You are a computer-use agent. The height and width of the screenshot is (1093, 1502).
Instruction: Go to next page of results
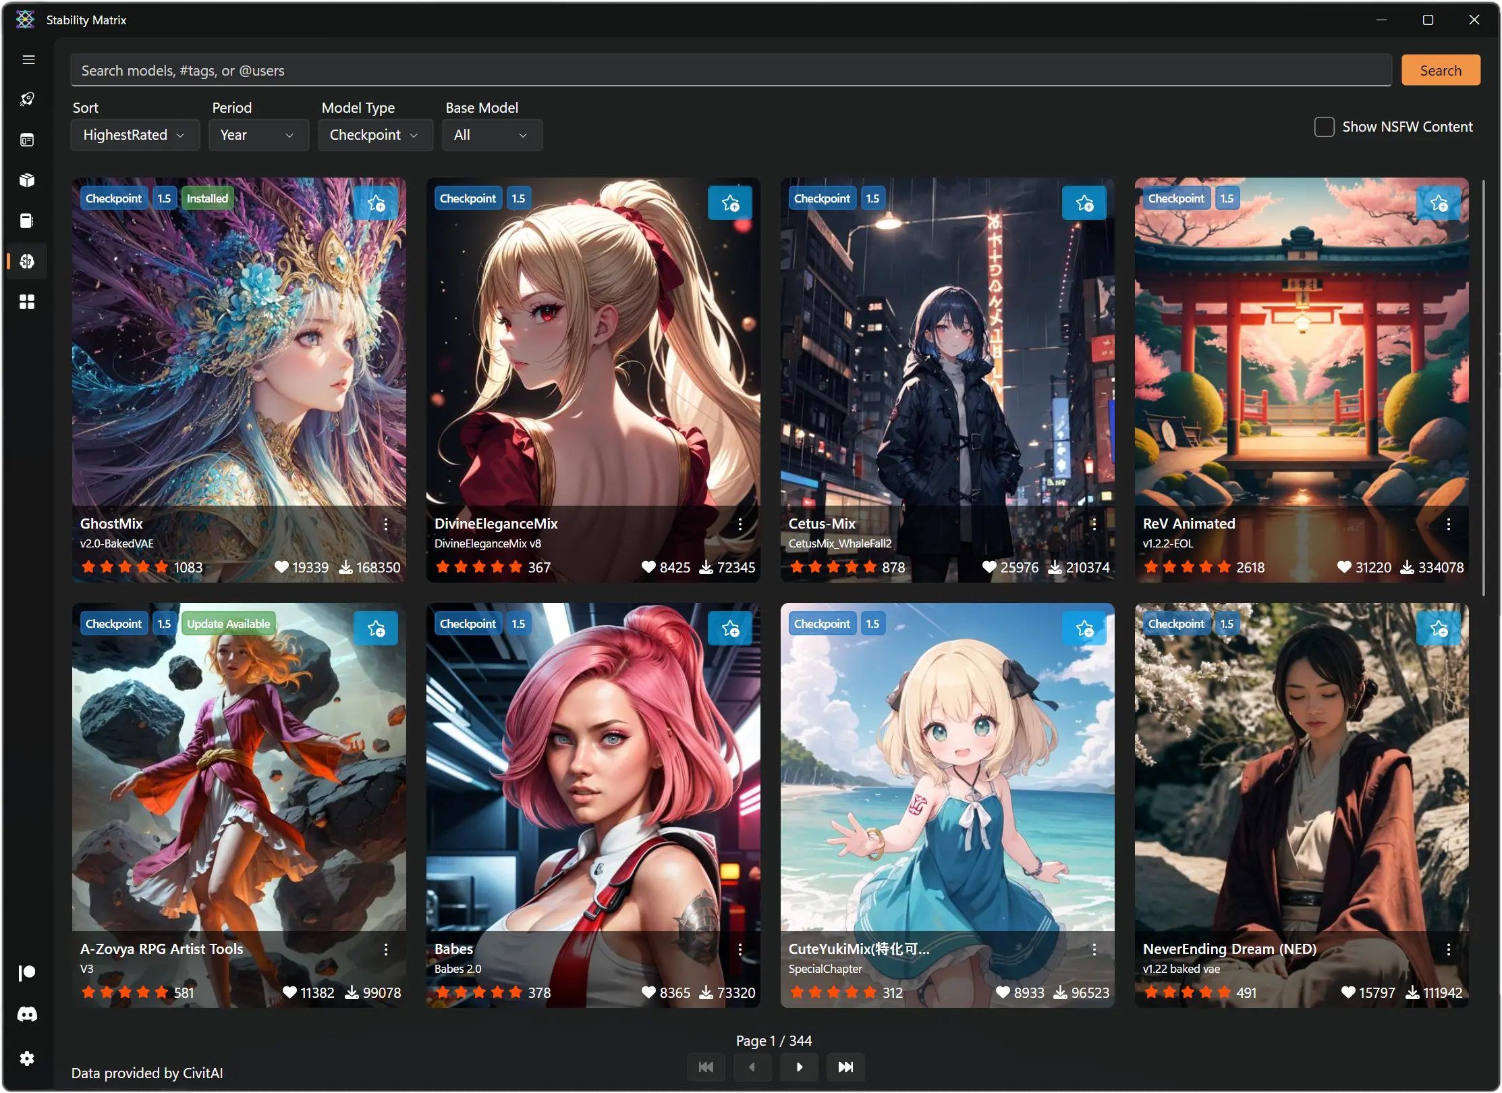[799, 1067]
